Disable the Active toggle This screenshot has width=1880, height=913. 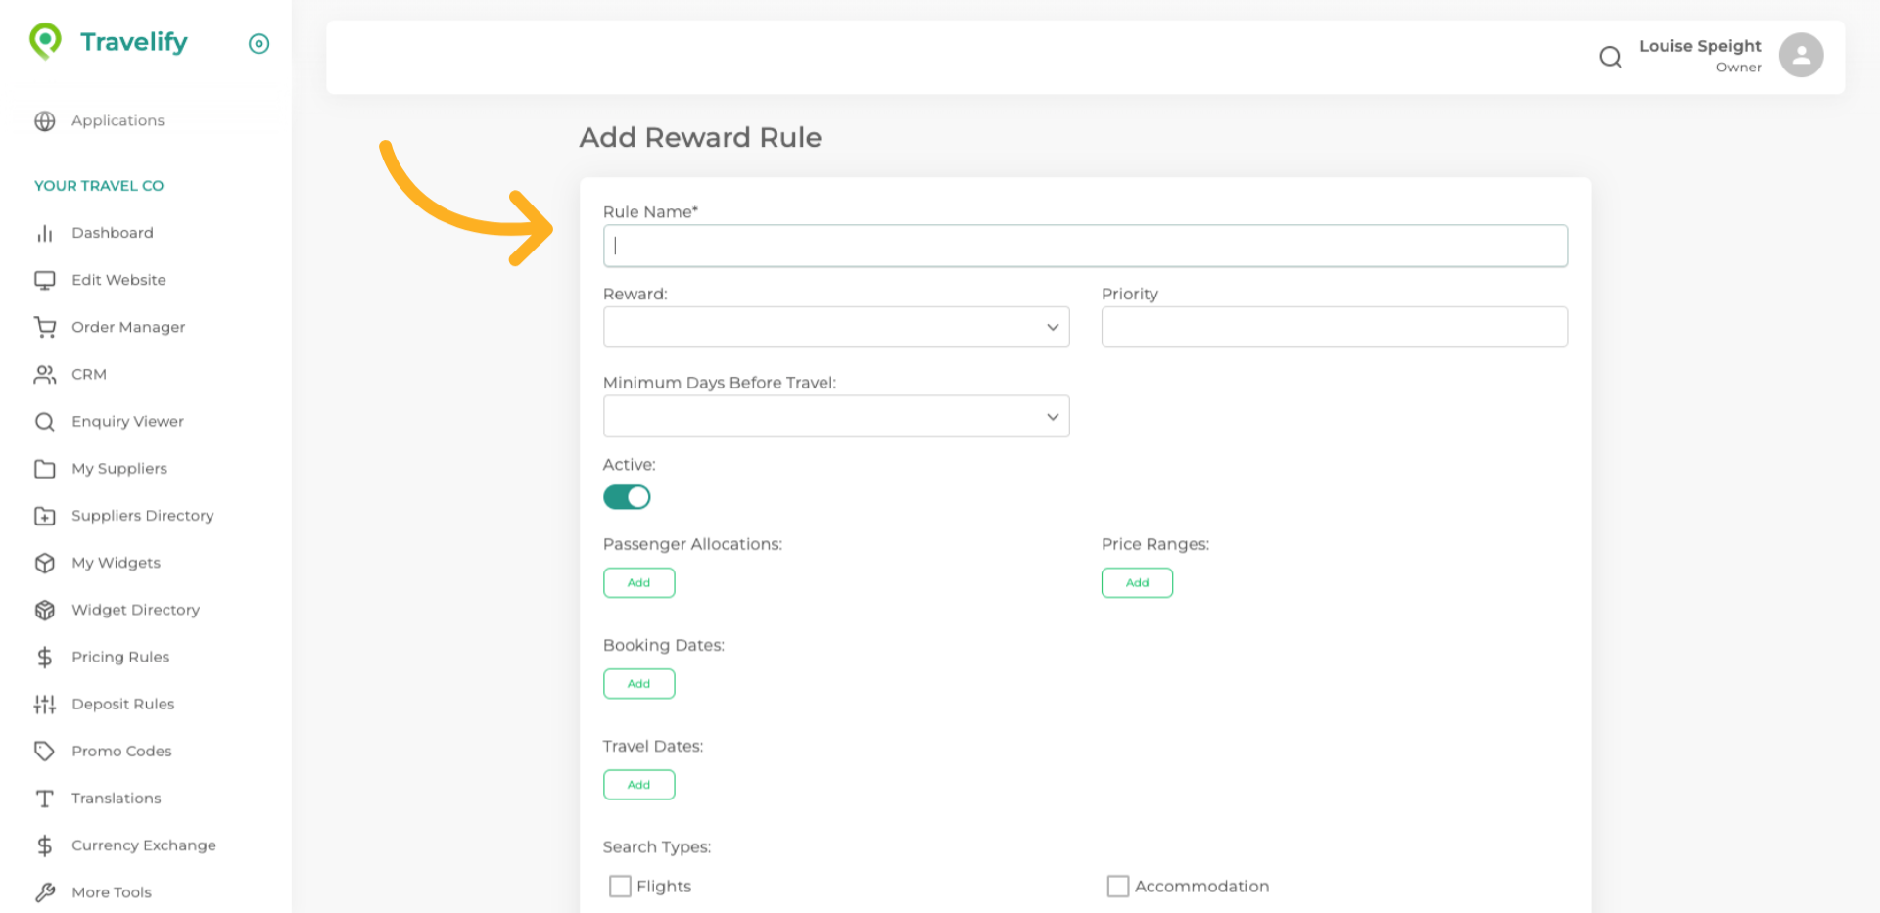[x=627, y=497]
